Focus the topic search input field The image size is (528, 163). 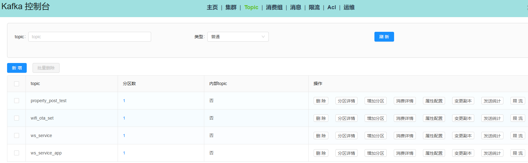click(90, 37)
